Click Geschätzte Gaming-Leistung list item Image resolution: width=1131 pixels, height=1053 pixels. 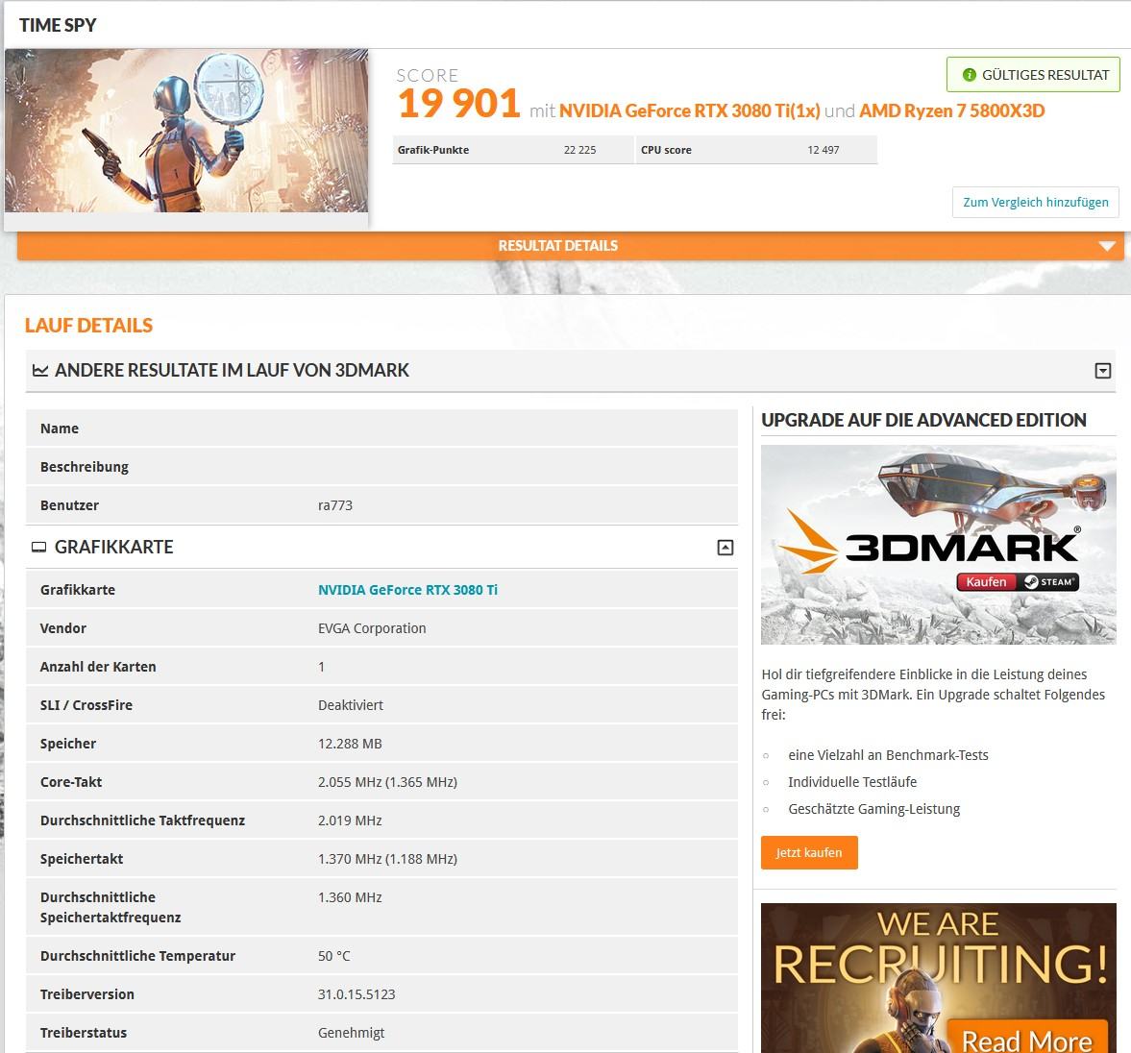874,809
